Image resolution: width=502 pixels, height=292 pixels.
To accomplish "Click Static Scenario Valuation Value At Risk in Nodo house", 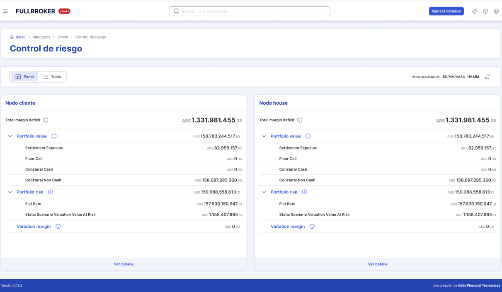I will tap(314, 215).
